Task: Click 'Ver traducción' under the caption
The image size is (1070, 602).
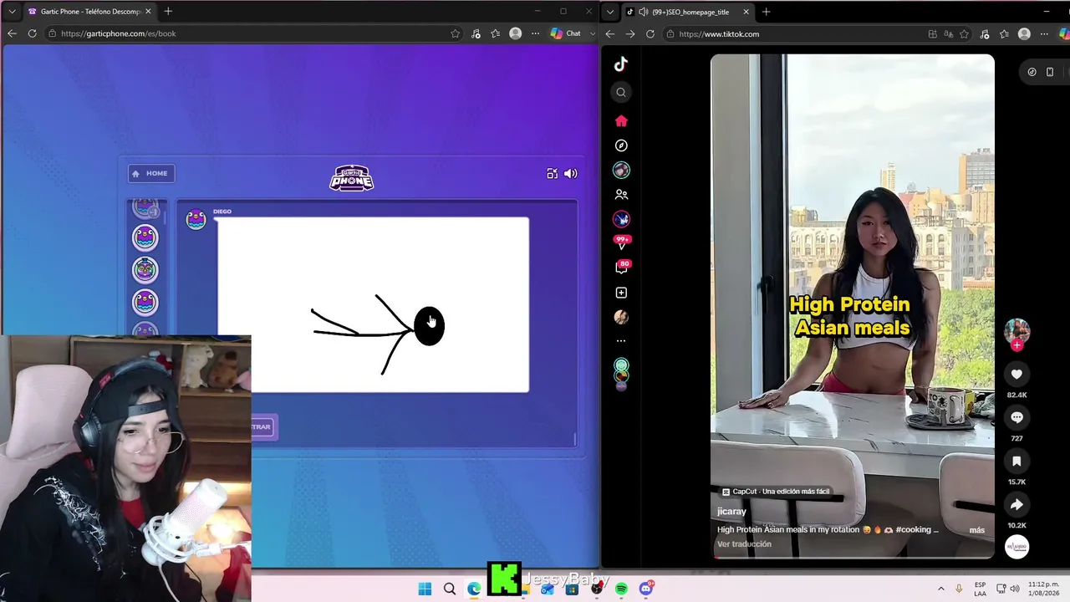Action: [744, 544]
